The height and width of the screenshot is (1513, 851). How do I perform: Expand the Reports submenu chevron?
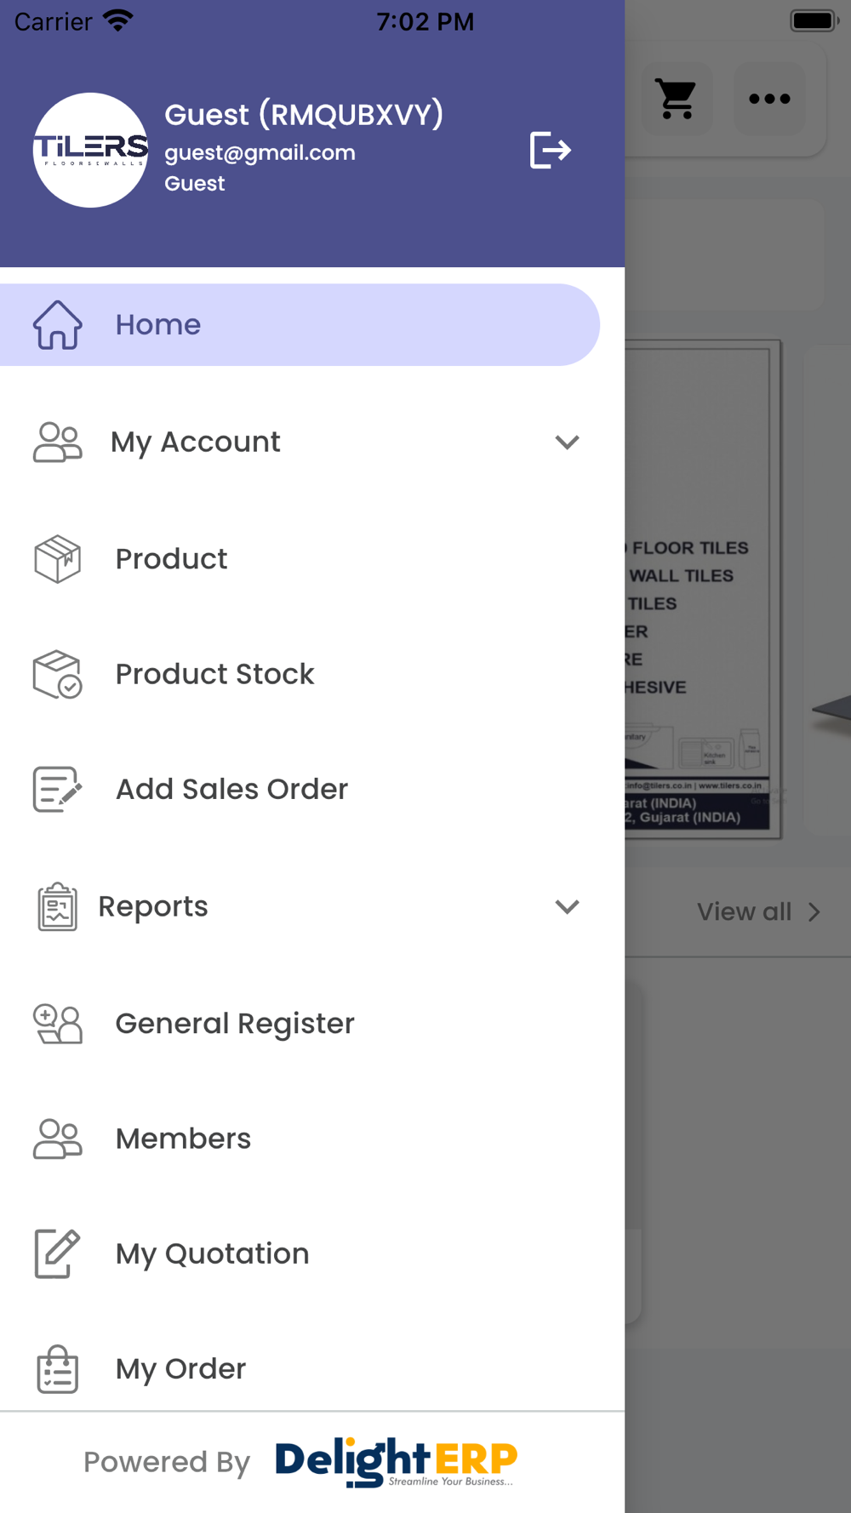(x=567, y=907)
